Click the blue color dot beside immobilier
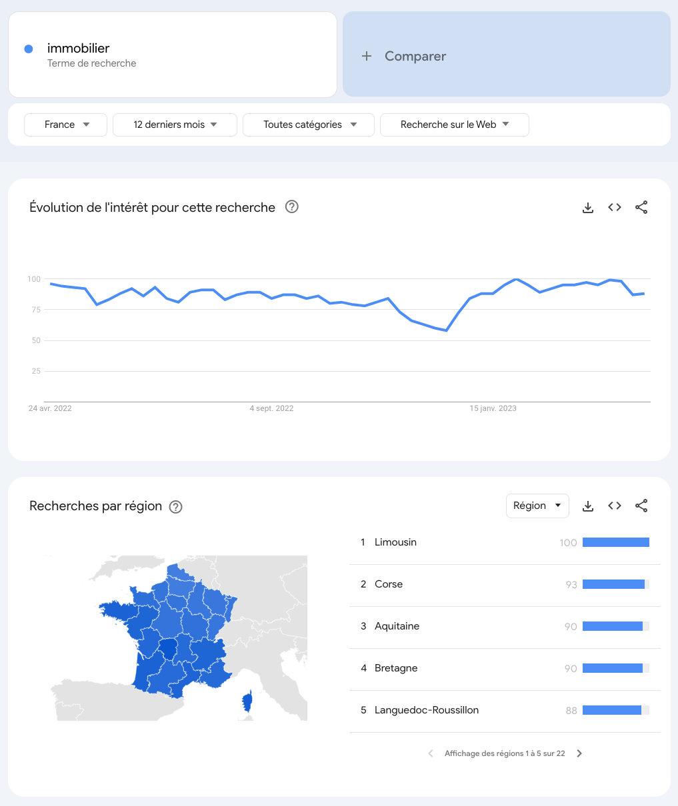The width and height of the screenshot is (678, 806). point(29,49)
